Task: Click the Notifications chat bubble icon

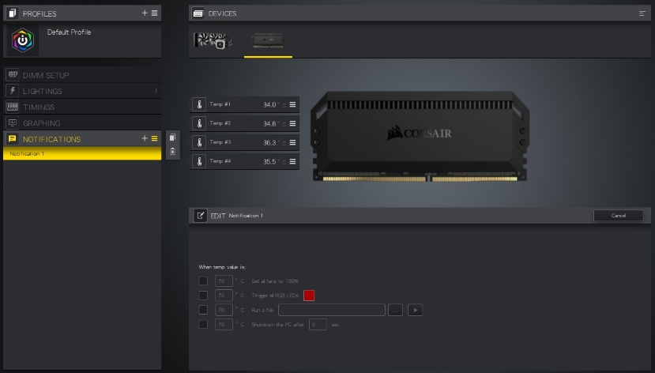Action: (x=12, y=138)
